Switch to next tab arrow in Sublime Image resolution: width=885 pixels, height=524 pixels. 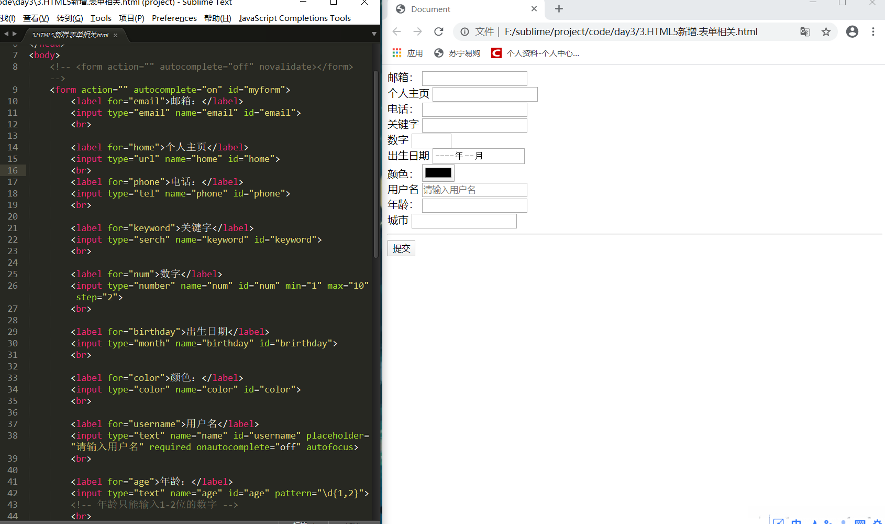pyautogui.click(x=15, y=34)
